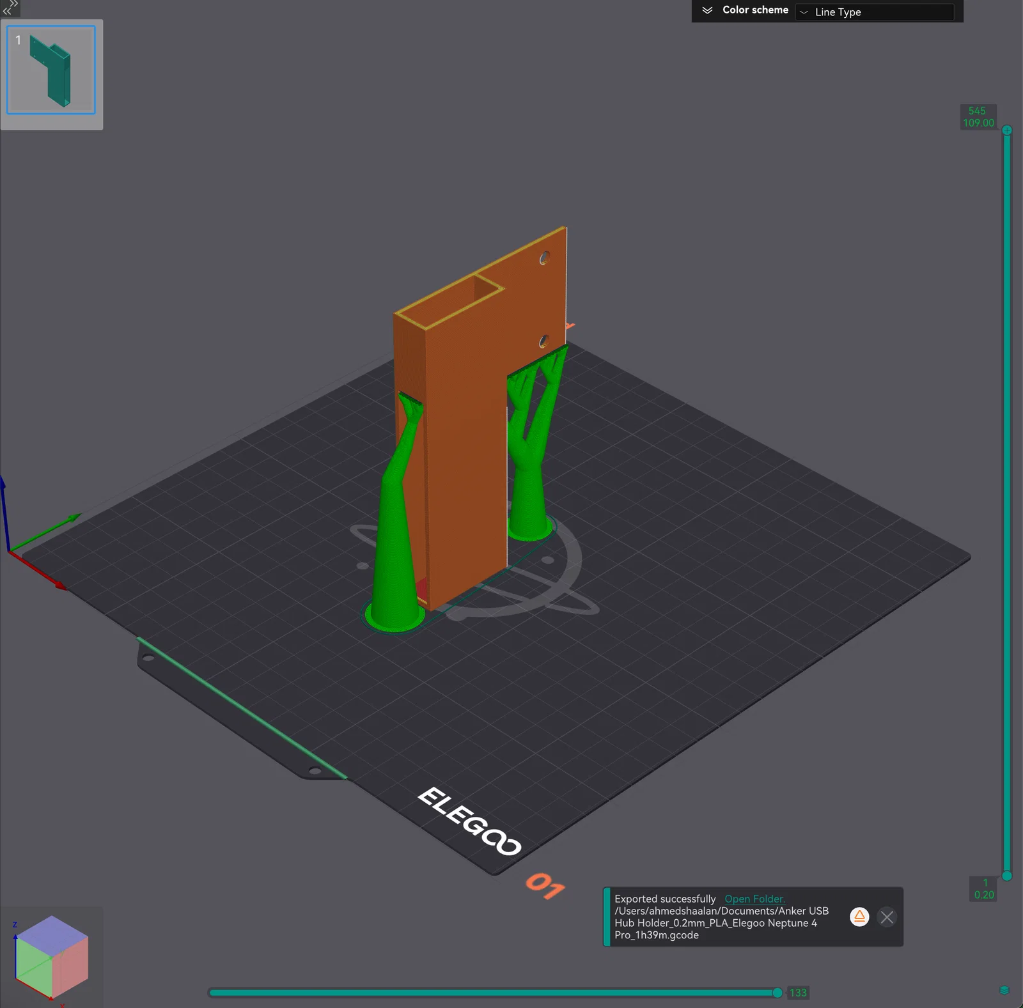Viewport: 1023px width, 1008px height.
Task: Click the exported gcode file path text
Action: pyautogui.click(x=721, y=923)
